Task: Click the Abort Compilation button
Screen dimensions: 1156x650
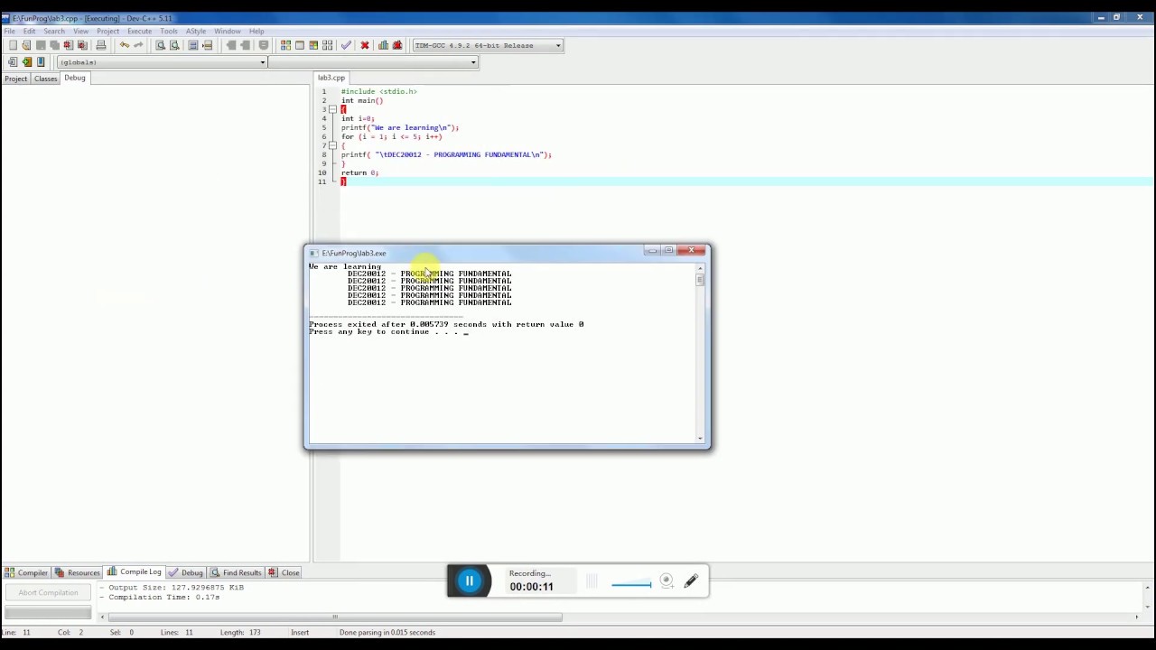Action: pos(48,592)
